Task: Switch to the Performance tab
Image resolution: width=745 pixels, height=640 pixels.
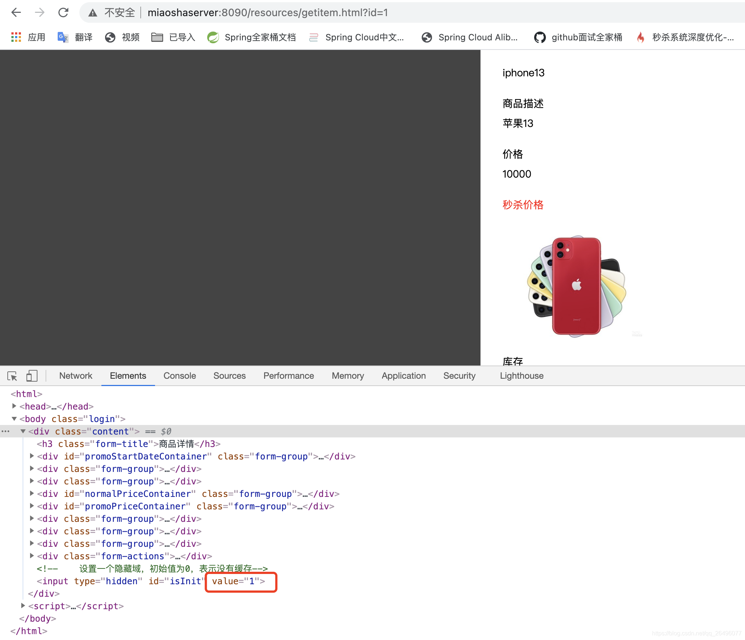Action: pyautogui.click(x=289, y=376)
